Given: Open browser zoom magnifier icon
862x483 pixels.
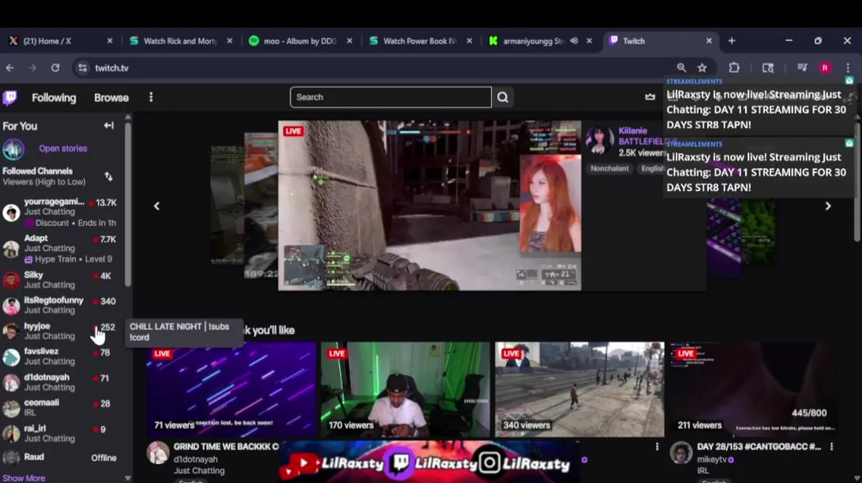Looking at the screenshot, I should click(x=681, y=68).
